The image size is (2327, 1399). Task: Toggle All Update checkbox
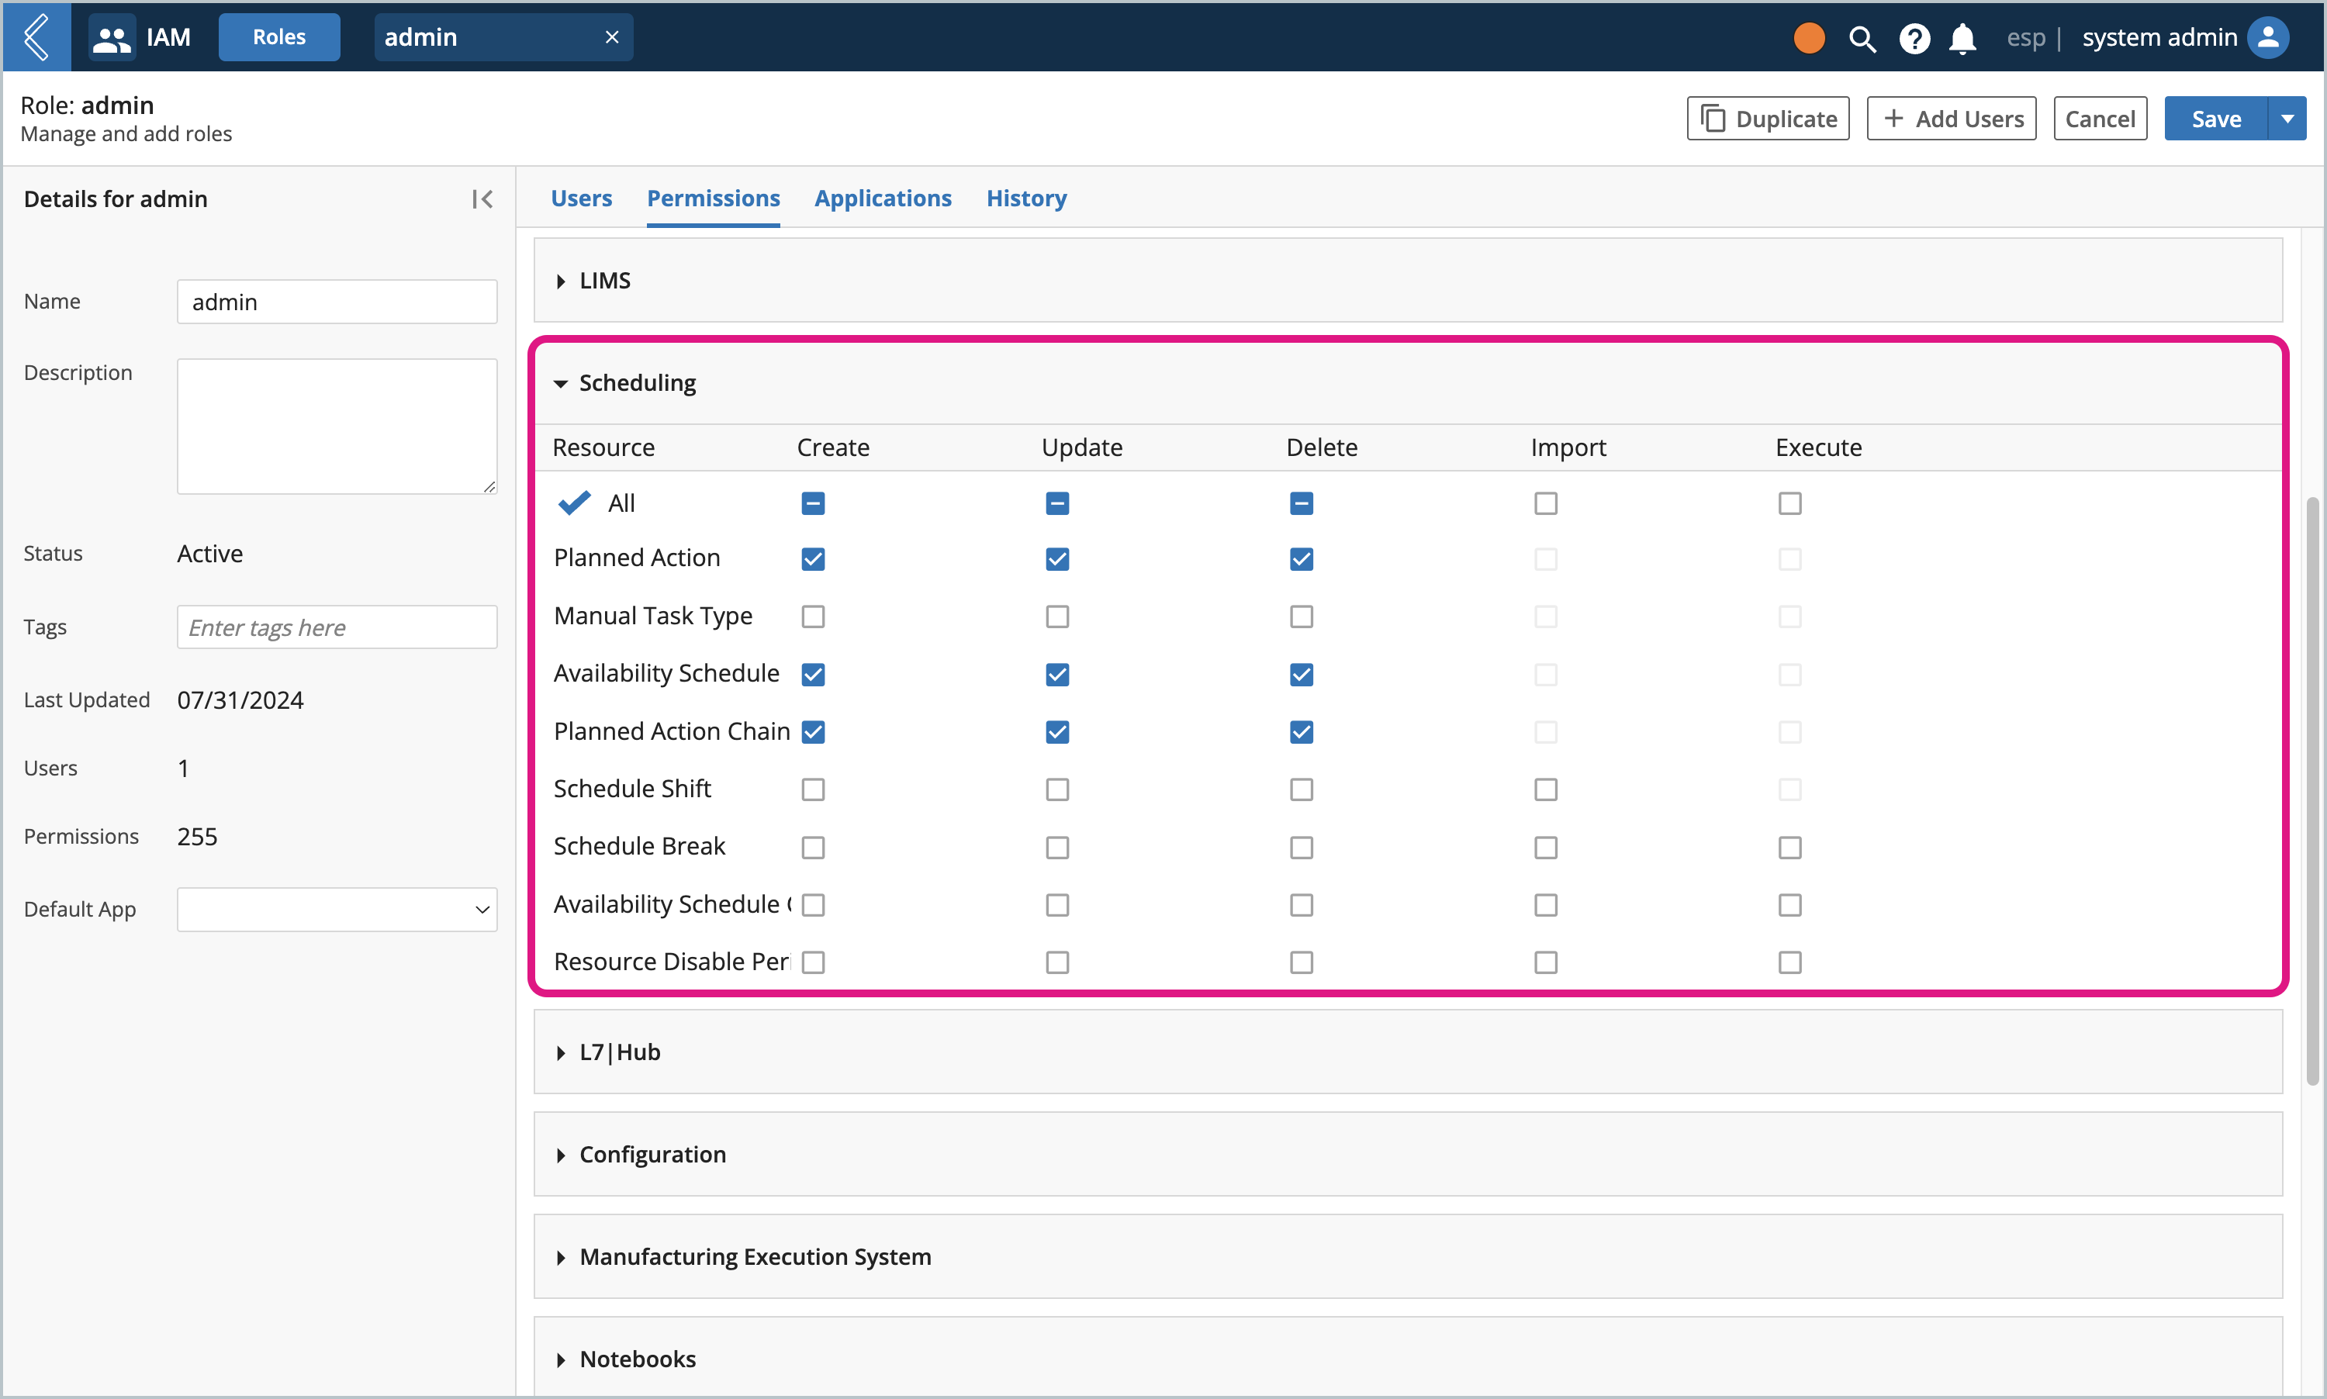1057,503
